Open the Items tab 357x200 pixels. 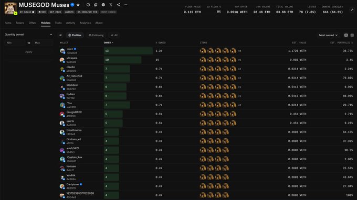(8, 23)
